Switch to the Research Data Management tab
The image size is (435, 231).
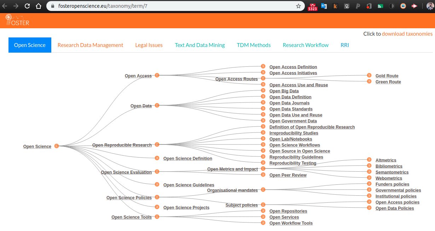tap(90, 45)
